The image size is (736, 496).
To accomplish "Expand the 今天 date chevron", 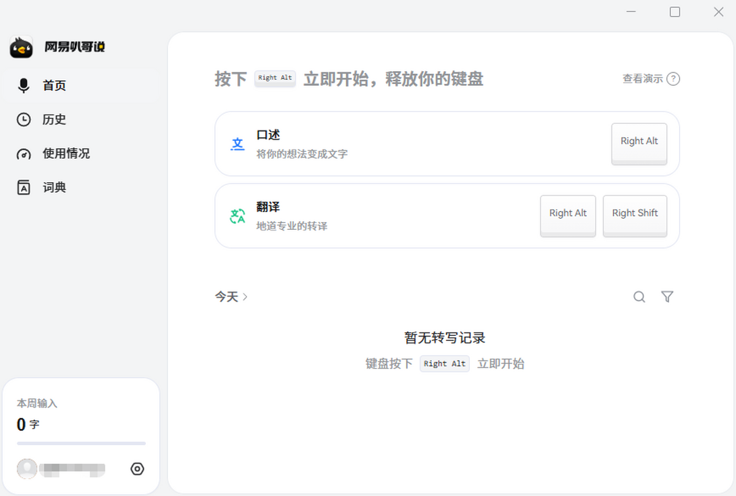I will [x=245, y=297].
